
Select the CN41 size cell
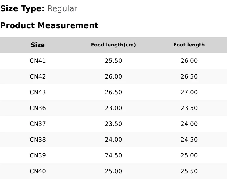[38, 61]
